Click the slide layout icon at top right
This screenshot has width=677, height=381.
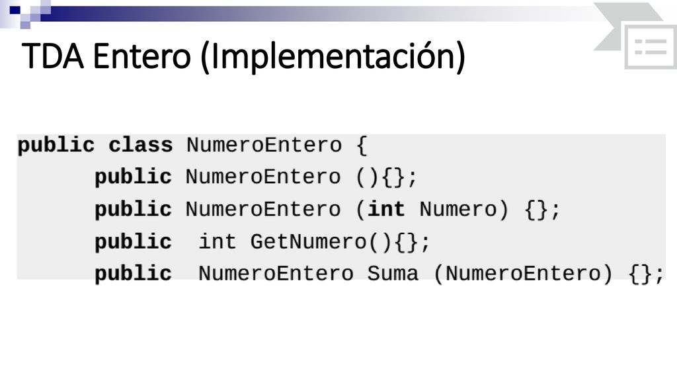click(651, 47)
